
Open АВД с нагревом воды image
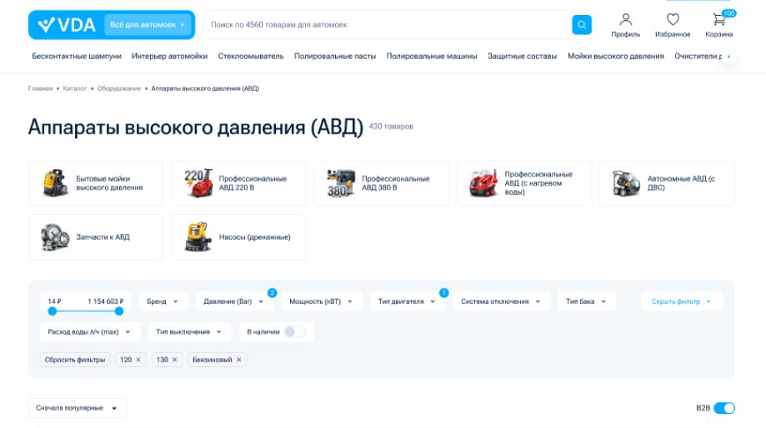(483, 183)
